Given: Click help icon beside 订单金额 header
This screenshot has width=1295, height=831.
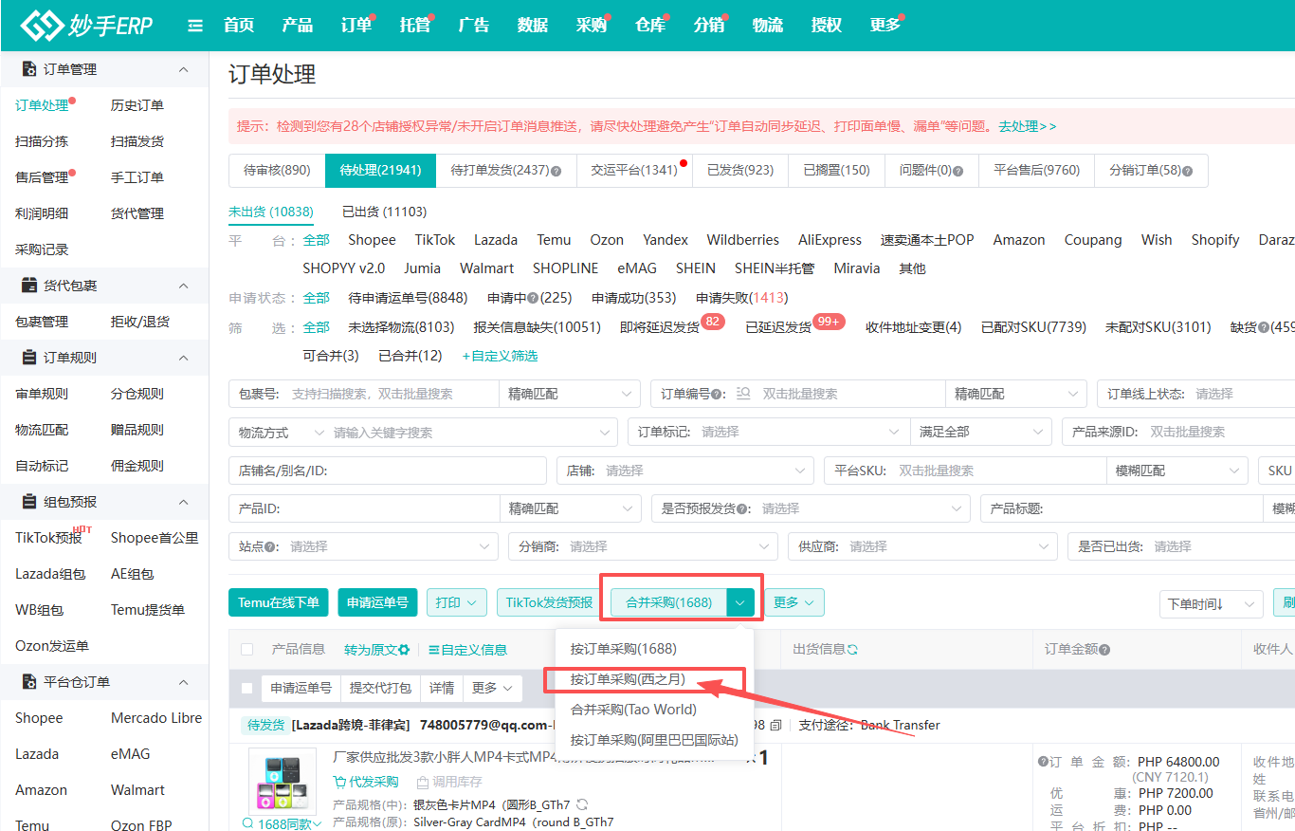Looking at the screenshot, I should click(1104, 650).
